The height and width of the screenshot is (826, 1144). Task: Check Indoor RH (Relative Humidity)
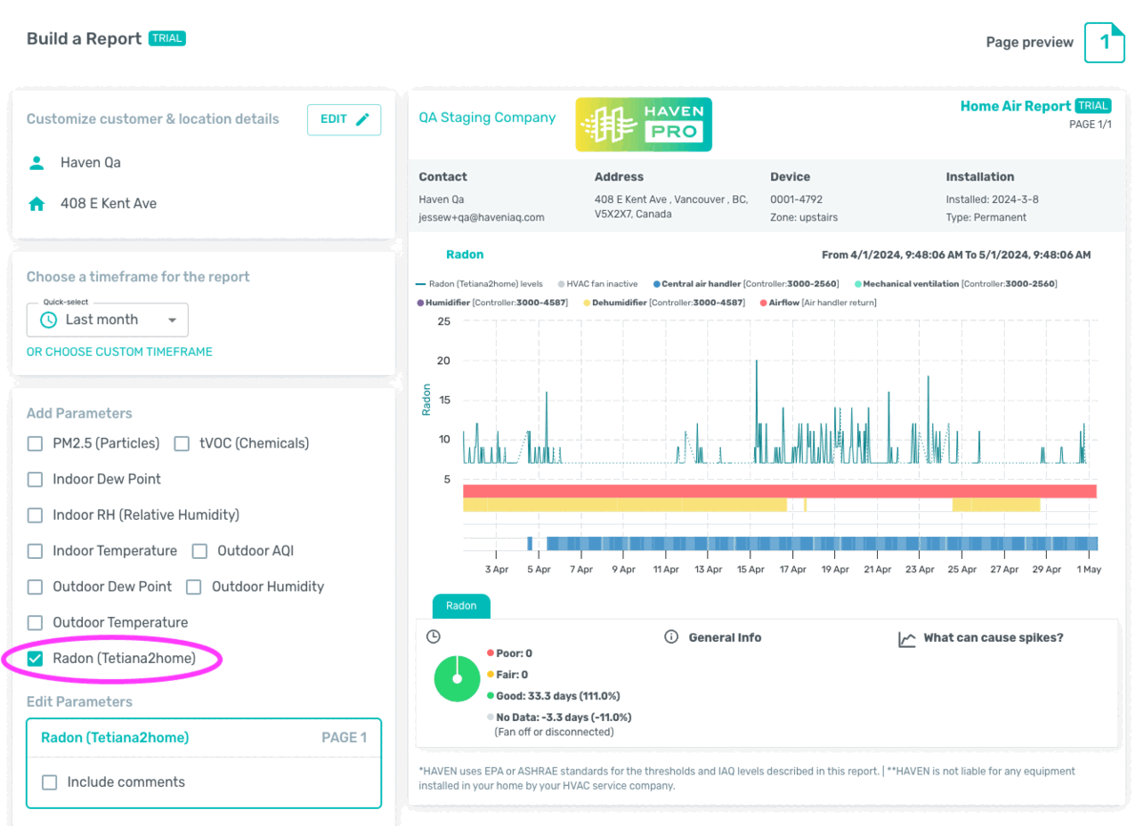[x=35, y=515]
